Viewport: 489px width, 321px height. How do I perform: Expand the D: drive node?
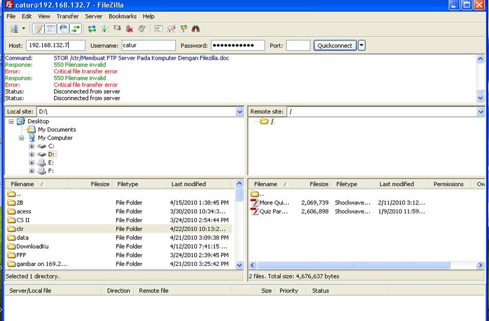click(32, 154)
